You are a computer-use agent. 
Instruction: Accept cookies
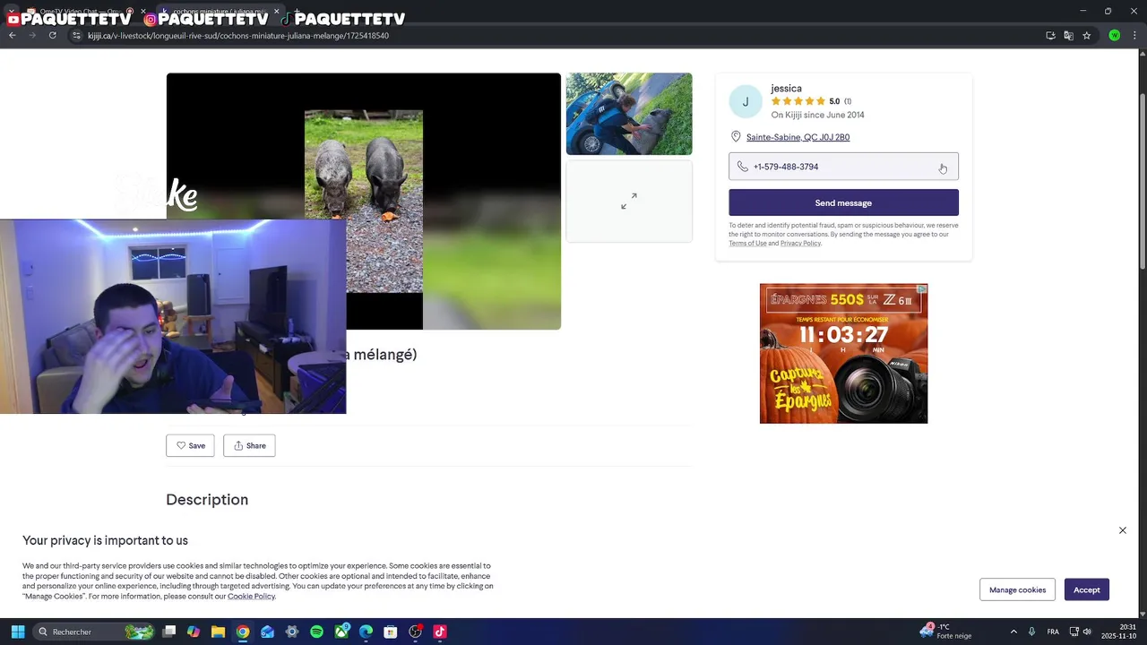coord(1087,589)
